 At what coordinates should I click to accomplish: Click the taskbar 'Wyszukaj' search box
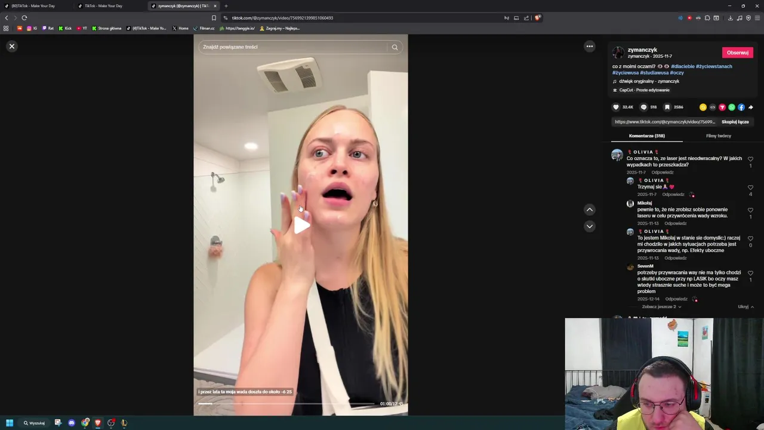point(34,423)
